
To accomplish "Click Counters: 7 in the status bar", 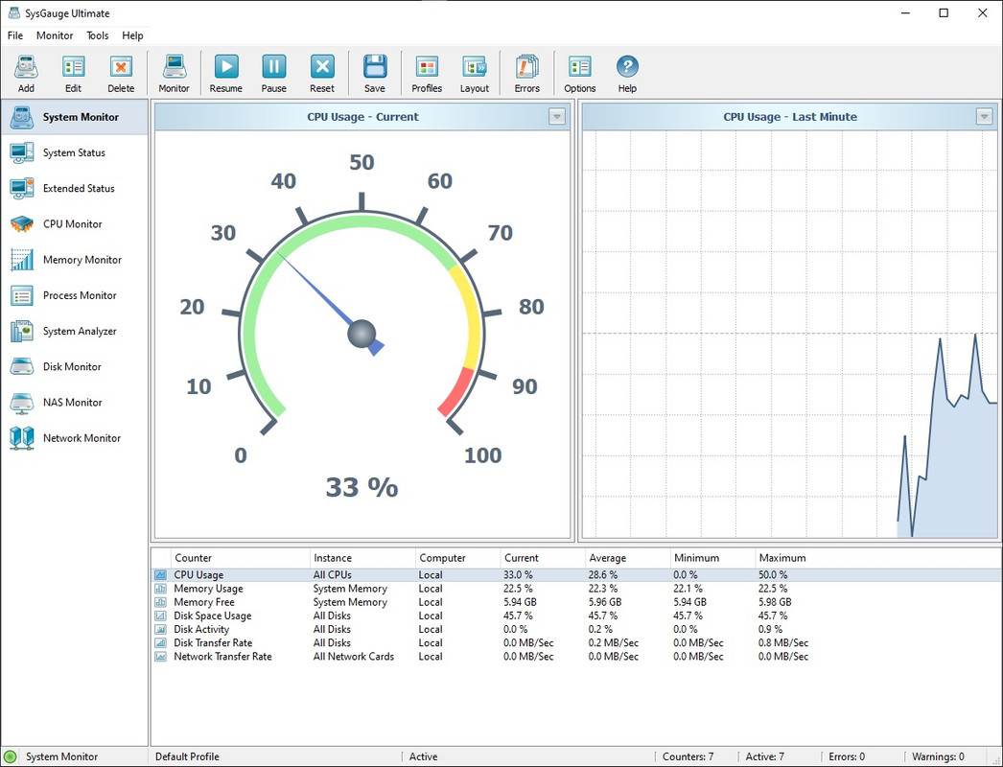I will 688,756.
